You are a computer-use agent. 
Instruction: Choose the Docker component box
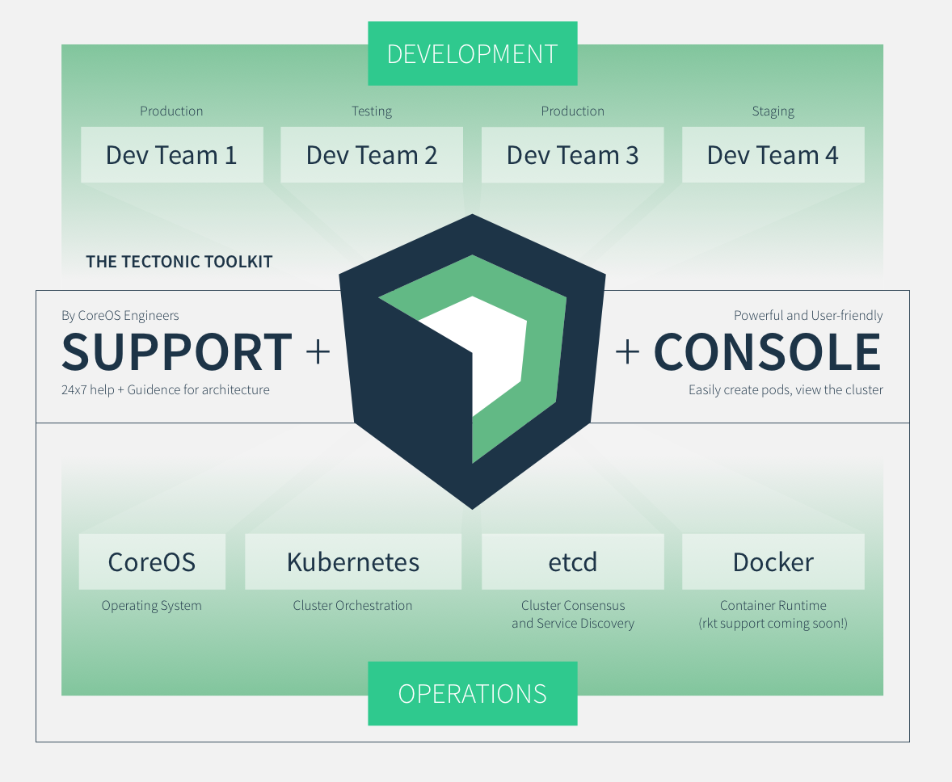click(x=773, y=561)
